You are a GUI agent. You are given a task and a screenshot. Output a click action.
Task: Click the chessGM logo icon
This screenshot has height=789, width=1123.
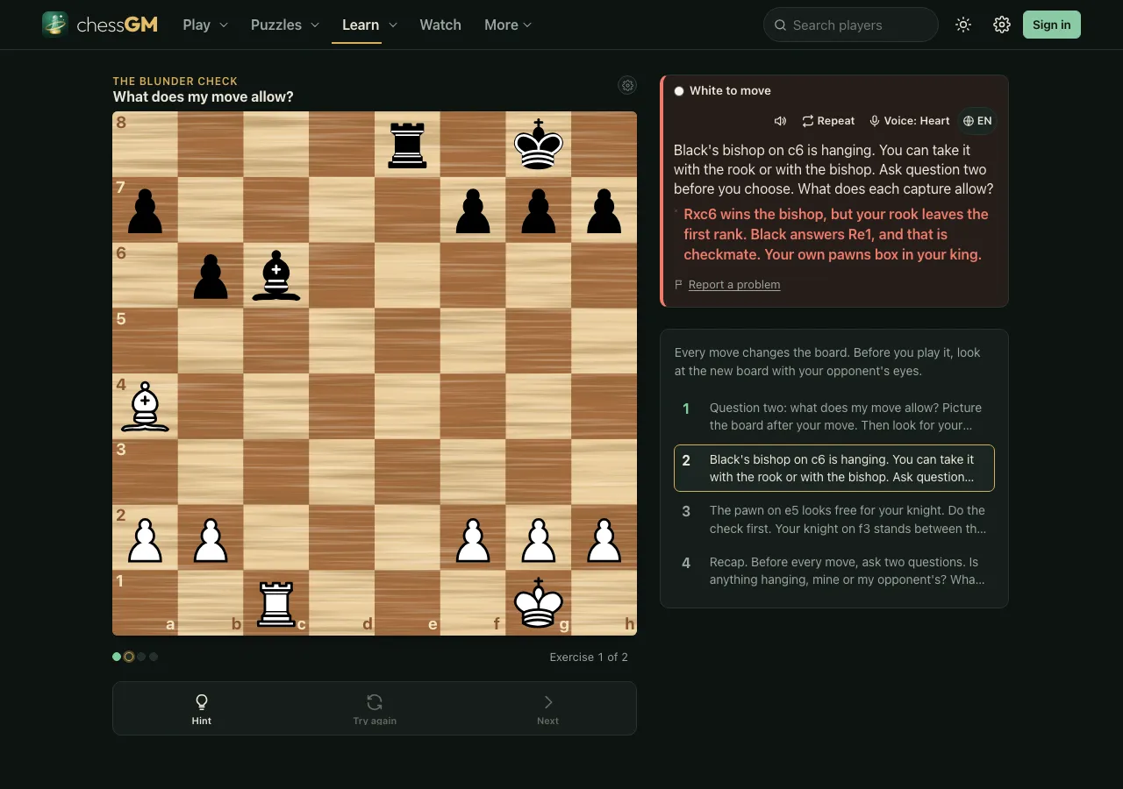55,25
